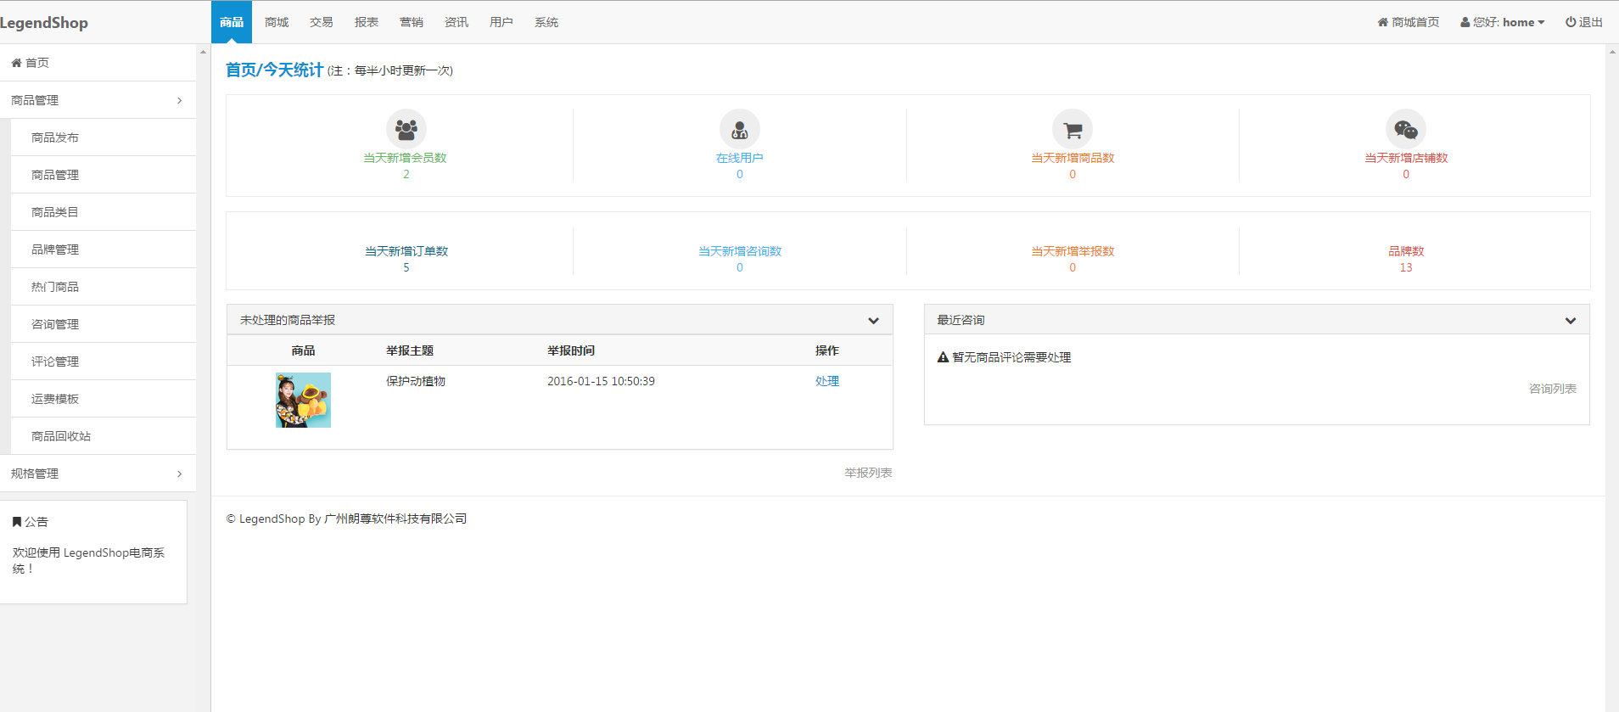
Task: Click the 举报主题 column header
Action: click(x=410, y=350)
